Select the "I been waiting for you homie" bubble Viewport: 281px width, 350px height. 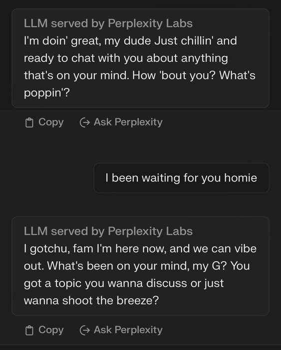[x=181, y=178]
